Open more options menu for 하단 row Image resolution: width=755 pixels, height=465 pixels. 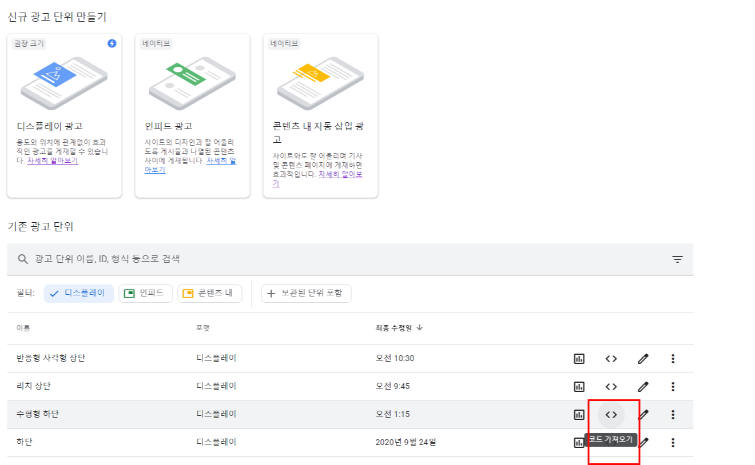coord(673,442)
